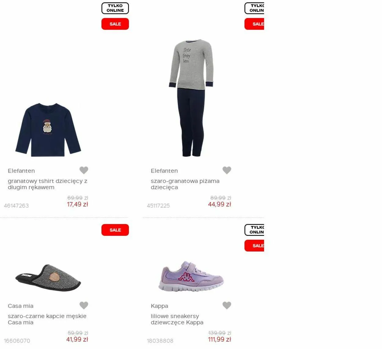Open liliowe sneakersy dziewczęce Kappa link

coord(177,319)
